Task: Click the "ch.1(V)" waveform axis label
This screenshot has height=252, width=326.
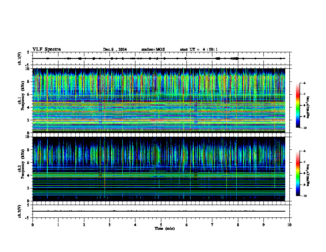Action: coord(19,58)
